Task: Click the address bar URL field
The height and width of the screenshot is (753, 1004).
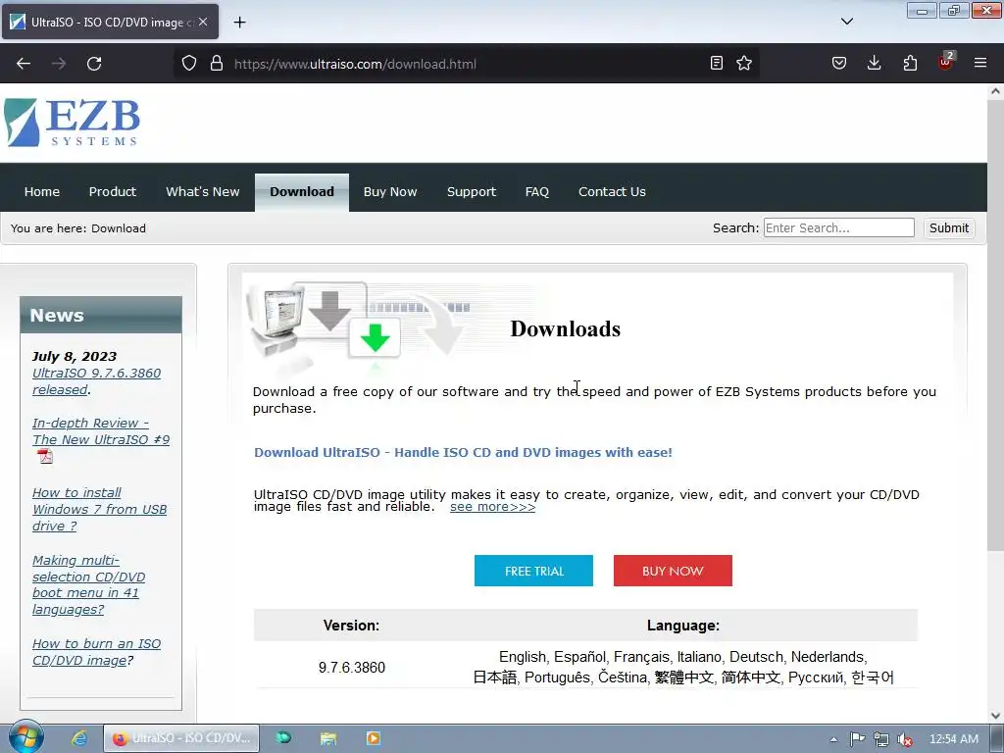Action: click(466, 64)
